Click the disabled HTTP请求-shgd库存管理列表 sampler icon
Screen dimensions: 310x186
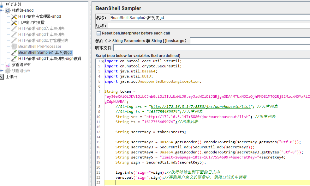[x=14, y=40]
